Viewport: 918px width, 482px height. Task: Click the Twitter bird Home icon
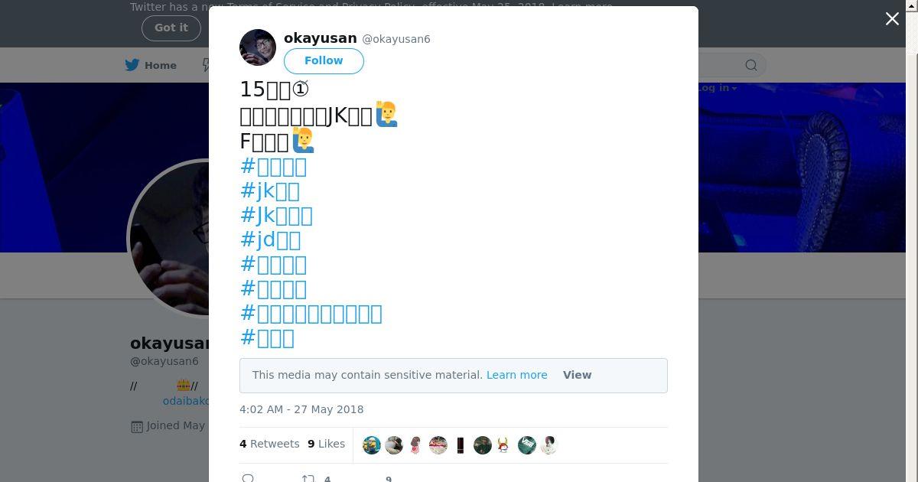point(133,66)
